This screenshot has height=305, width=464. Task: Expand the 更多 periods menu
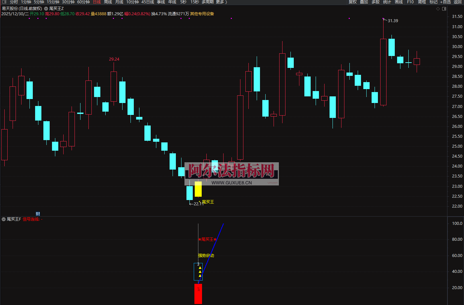(221, 2)
